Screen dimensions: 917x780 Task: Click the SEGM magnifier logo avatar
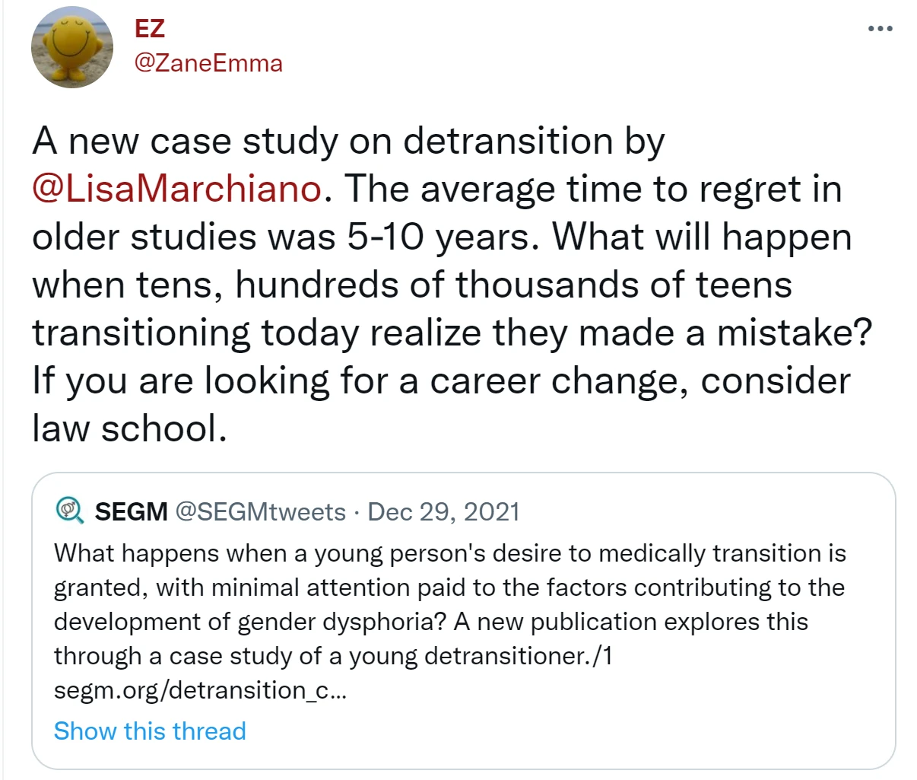pos(71,511)
